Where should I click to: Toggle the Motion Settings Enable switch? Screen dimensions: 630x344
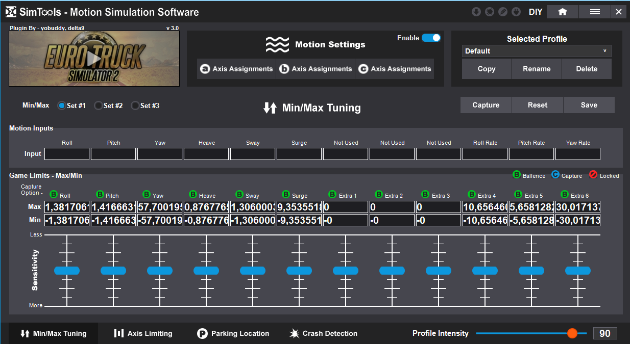(x=431, y=38)
